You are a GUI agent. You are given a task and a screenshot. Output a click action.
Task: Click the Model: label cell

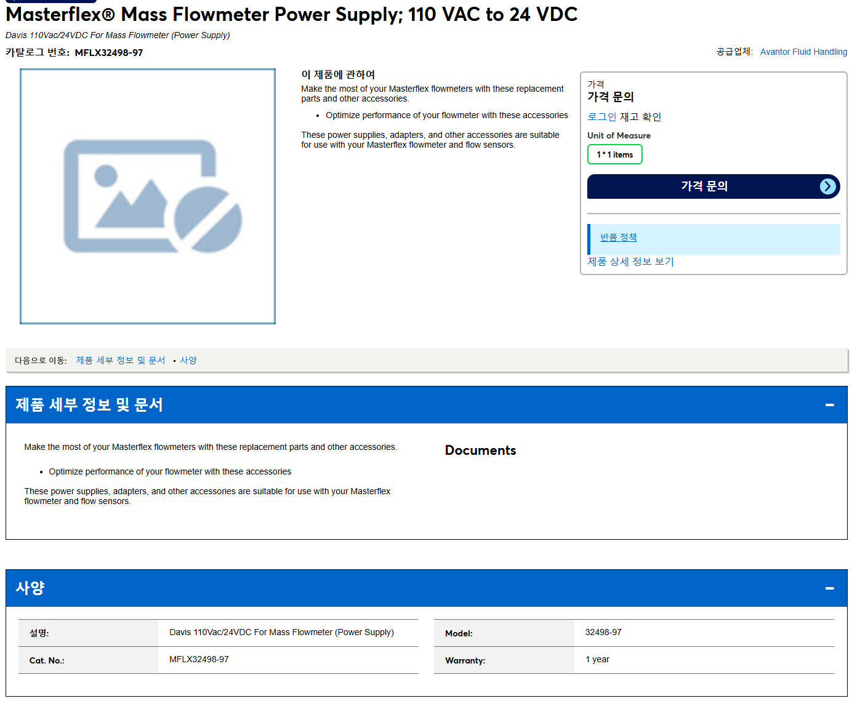(x=504, y=633)
